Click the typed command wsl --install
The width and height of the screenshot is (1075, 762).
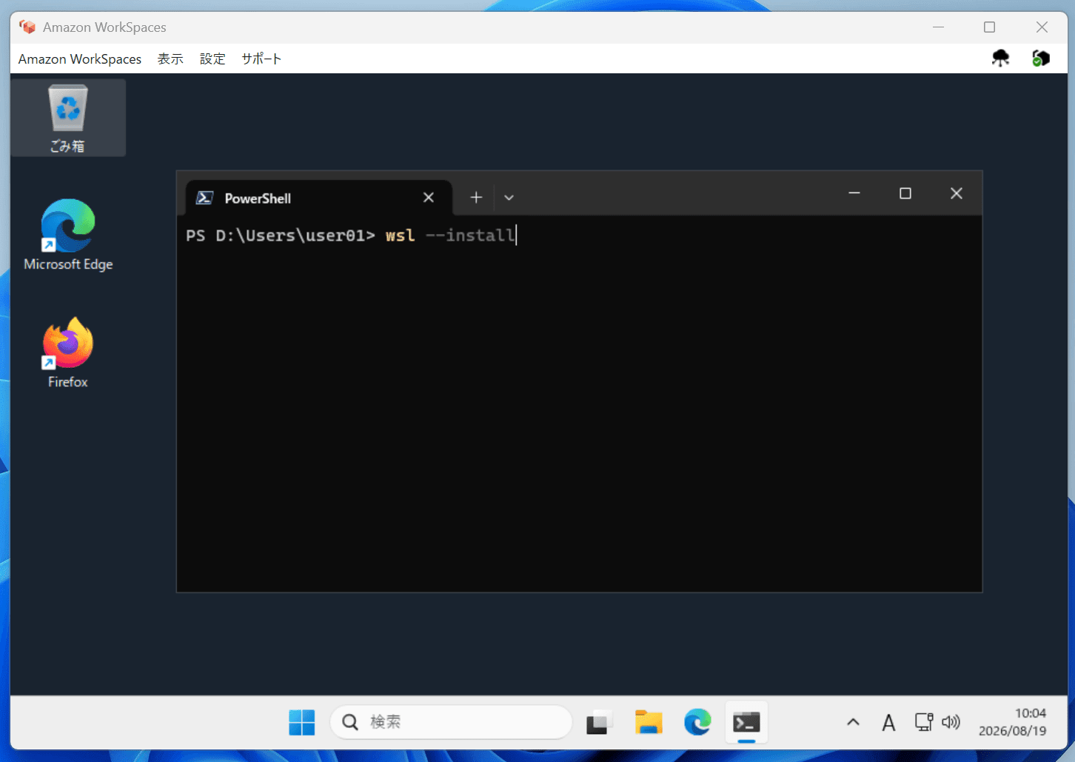pyautogui.click(x=450, y=235)
